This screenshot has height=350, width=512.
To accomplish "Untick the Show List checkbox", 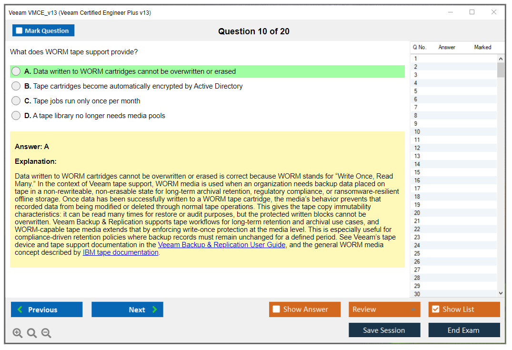I will click(x=436, y=309).
